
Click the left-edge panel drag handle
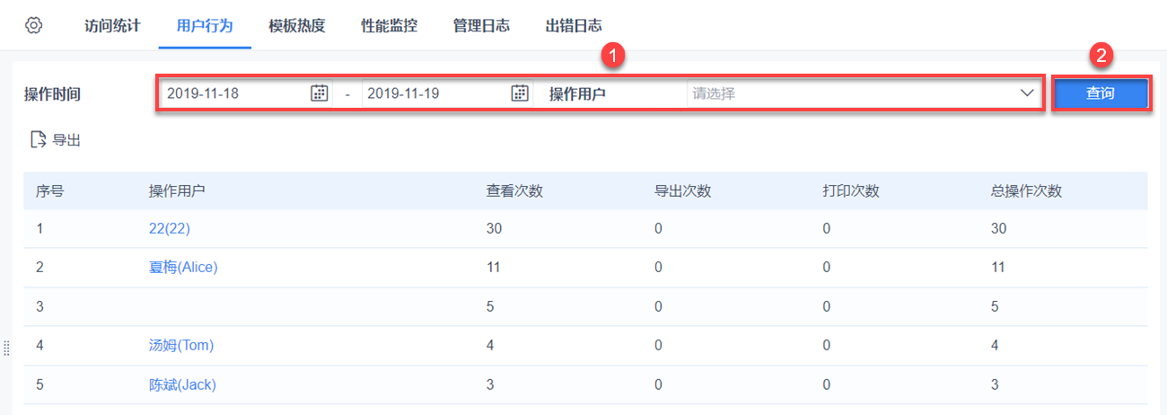(6, 348)
